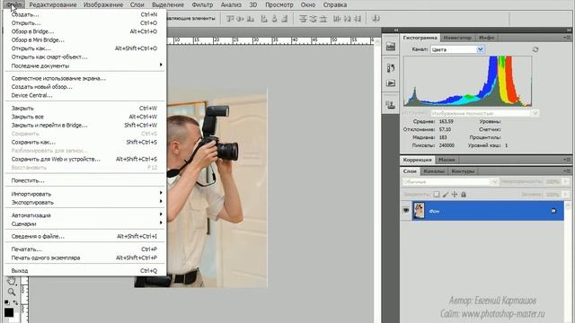Image resolution: width=575 pixels, height=323 pixels.
Task: Refresh the histogram with uncached refresh icon
Action: (535, 49)
